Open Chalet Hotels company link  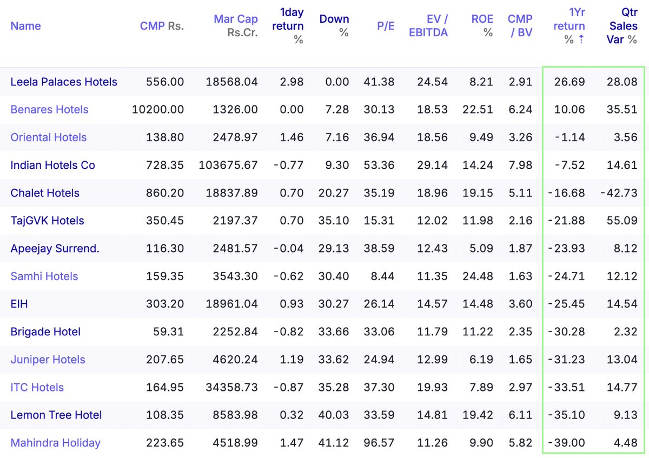(45, 193)
